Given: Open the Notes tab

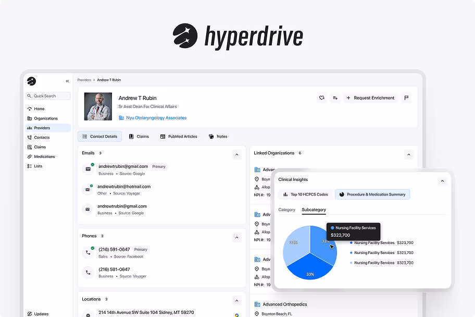Looking at the screenshot, I should (218, 137).
